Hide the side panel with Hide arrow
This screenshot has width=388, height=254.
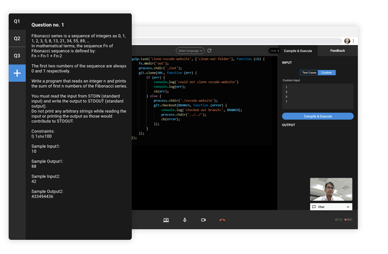(x=275, y=51)
